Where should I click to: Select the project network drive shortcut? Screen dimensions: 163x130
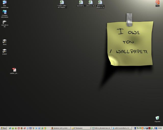[x=5, y=52]
